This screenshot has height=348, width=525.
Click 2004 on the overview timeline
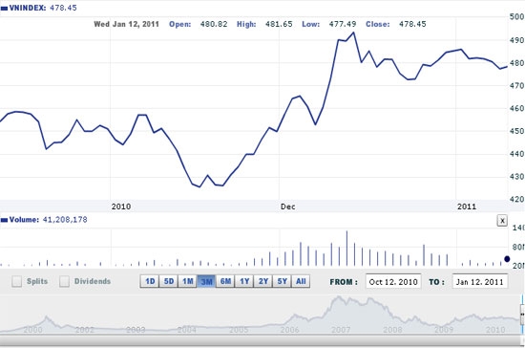187,330
